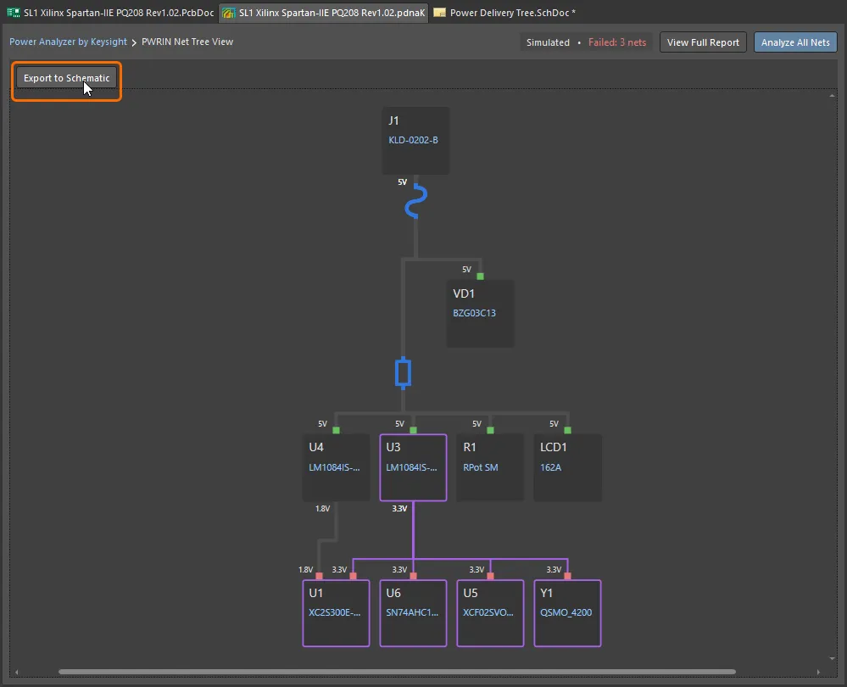Click the PCB document icon on first tab
Screen dimensions: 847x687
pos(14,13)
